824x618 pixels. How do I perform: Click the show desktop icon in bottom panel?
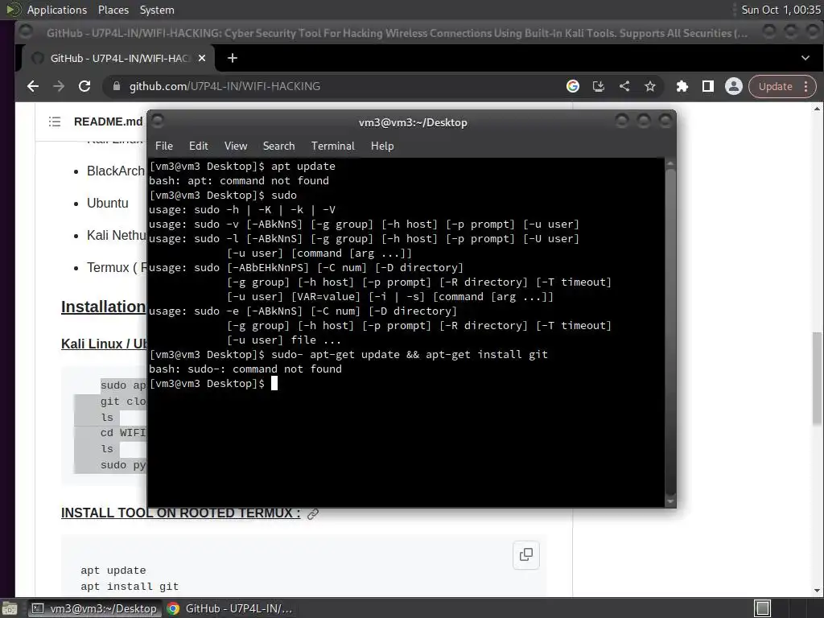10,608
